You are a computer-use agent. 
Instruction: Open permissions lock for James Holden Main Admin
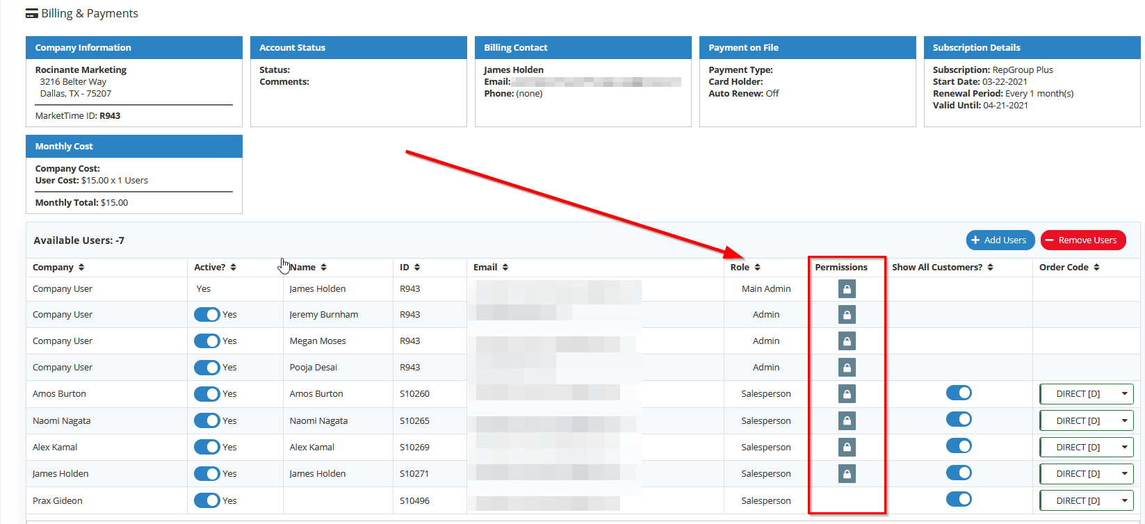(846, 288)
